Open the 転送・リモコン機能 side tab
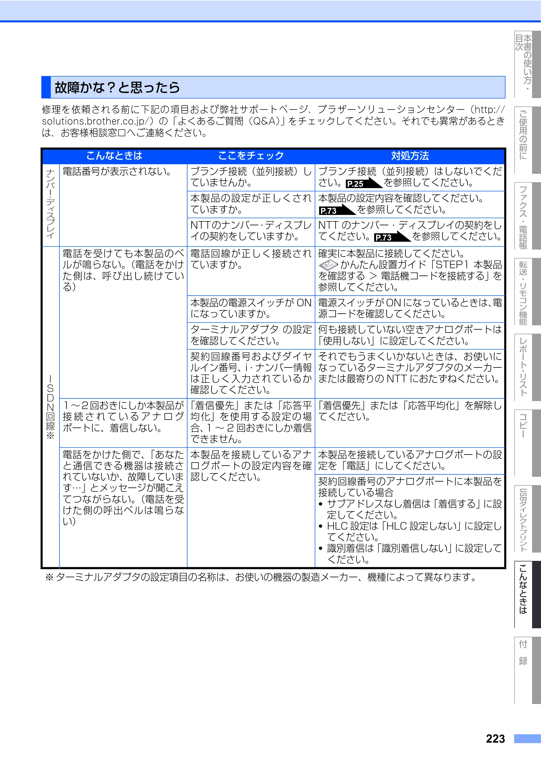 pos(527,292)
